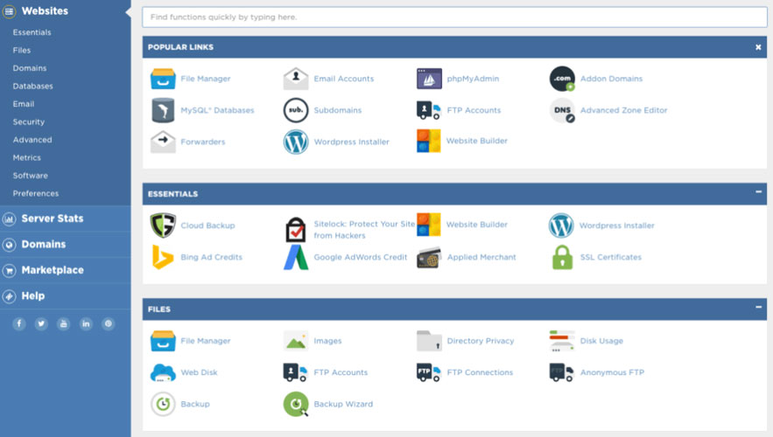Click the Advanced Zone Editor DNS icon
773x437 pixels.
pyautogui.click(x=562, y=110)
